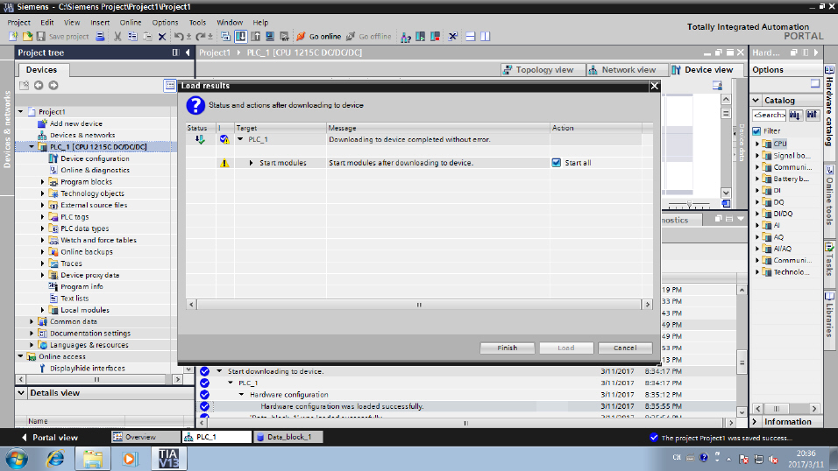Click the Split editor horizontally icon
This screenshot has height=471, width=838.
(471, 36)
